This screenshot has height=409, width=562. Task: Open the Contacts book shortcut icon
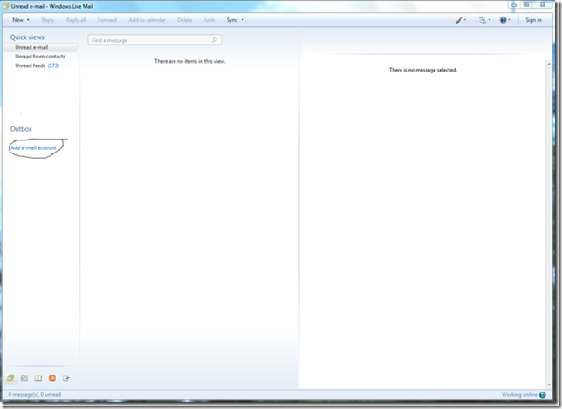(38, 378)
